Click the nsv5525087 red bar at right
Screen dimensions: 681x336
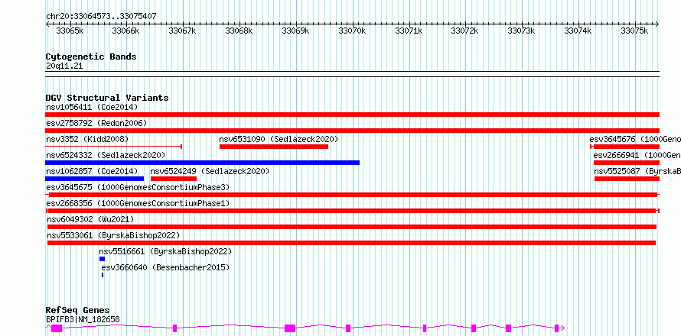click(627, 179)
